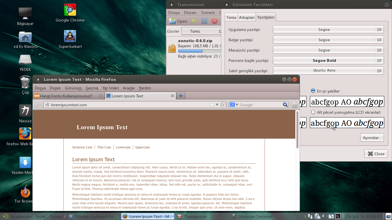Open search engine dropdown next to Google icon
The image size is (392, 220).
pyautogui.click(x=237, y=105)
